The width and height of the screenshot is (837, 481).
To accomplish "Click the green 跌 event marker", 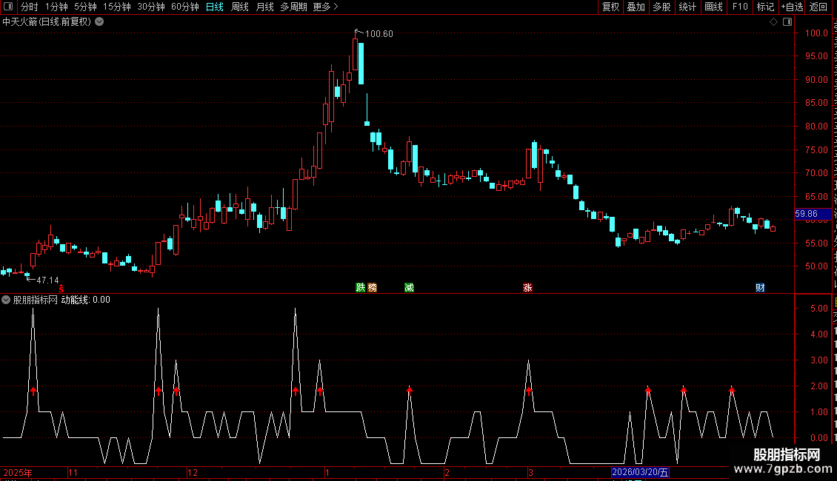I will click(360, 287).
